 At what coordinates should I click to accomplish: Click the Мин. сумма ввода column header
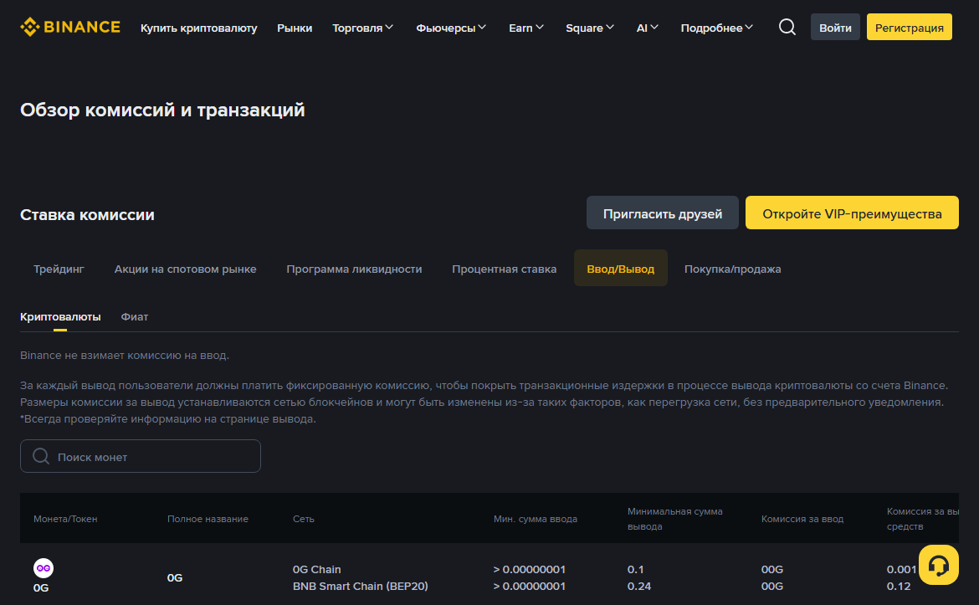[535, 519]
